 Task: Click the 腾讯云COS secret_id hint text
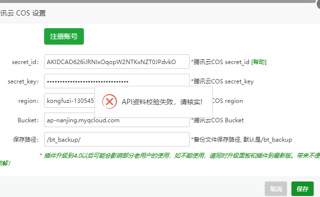coord(220,62)
